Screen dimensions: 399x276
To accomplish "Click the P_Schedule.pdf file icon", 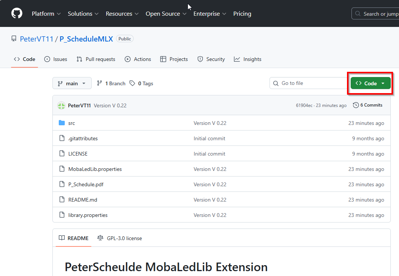I will point(62,184).
